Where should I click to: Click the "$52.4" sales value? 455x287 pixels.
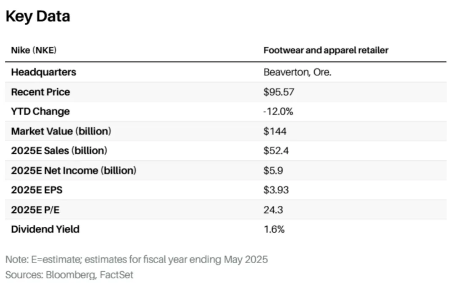(x=276, y=150)
